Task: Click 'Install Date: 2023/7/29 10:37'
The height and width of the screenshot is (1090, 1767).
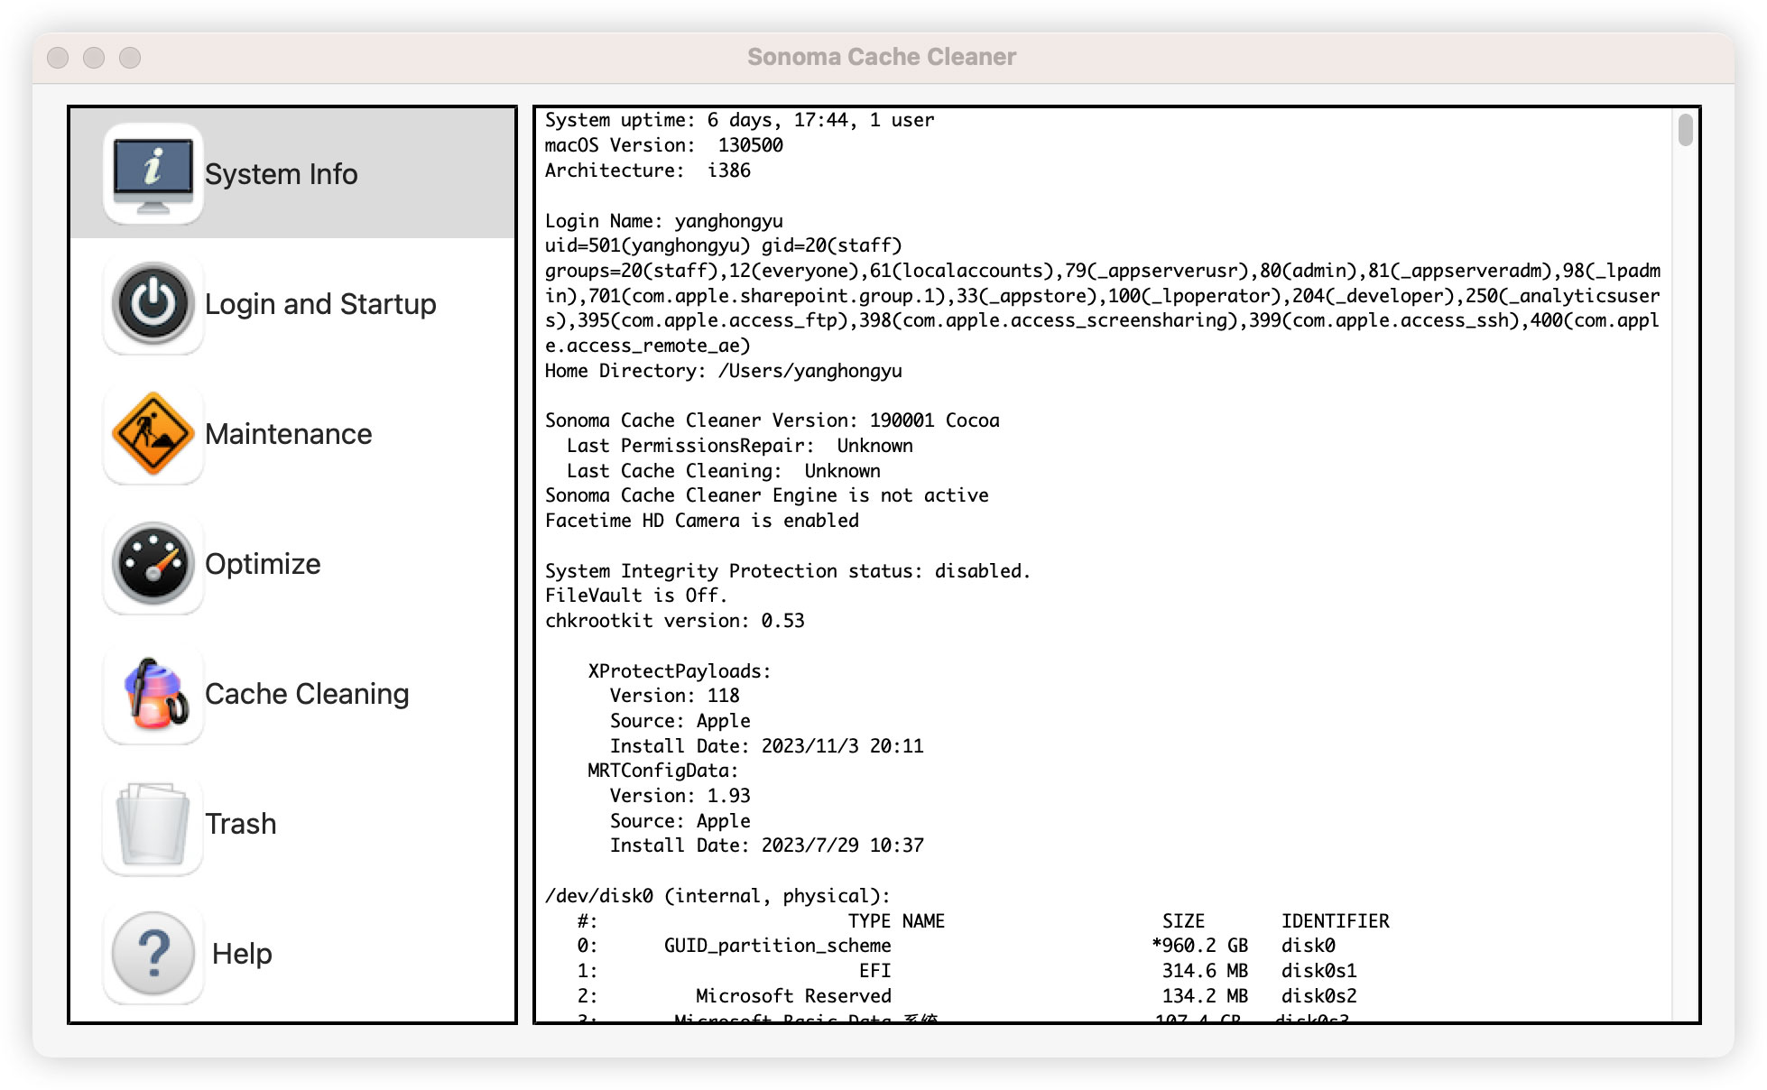Action: point(767,845)
